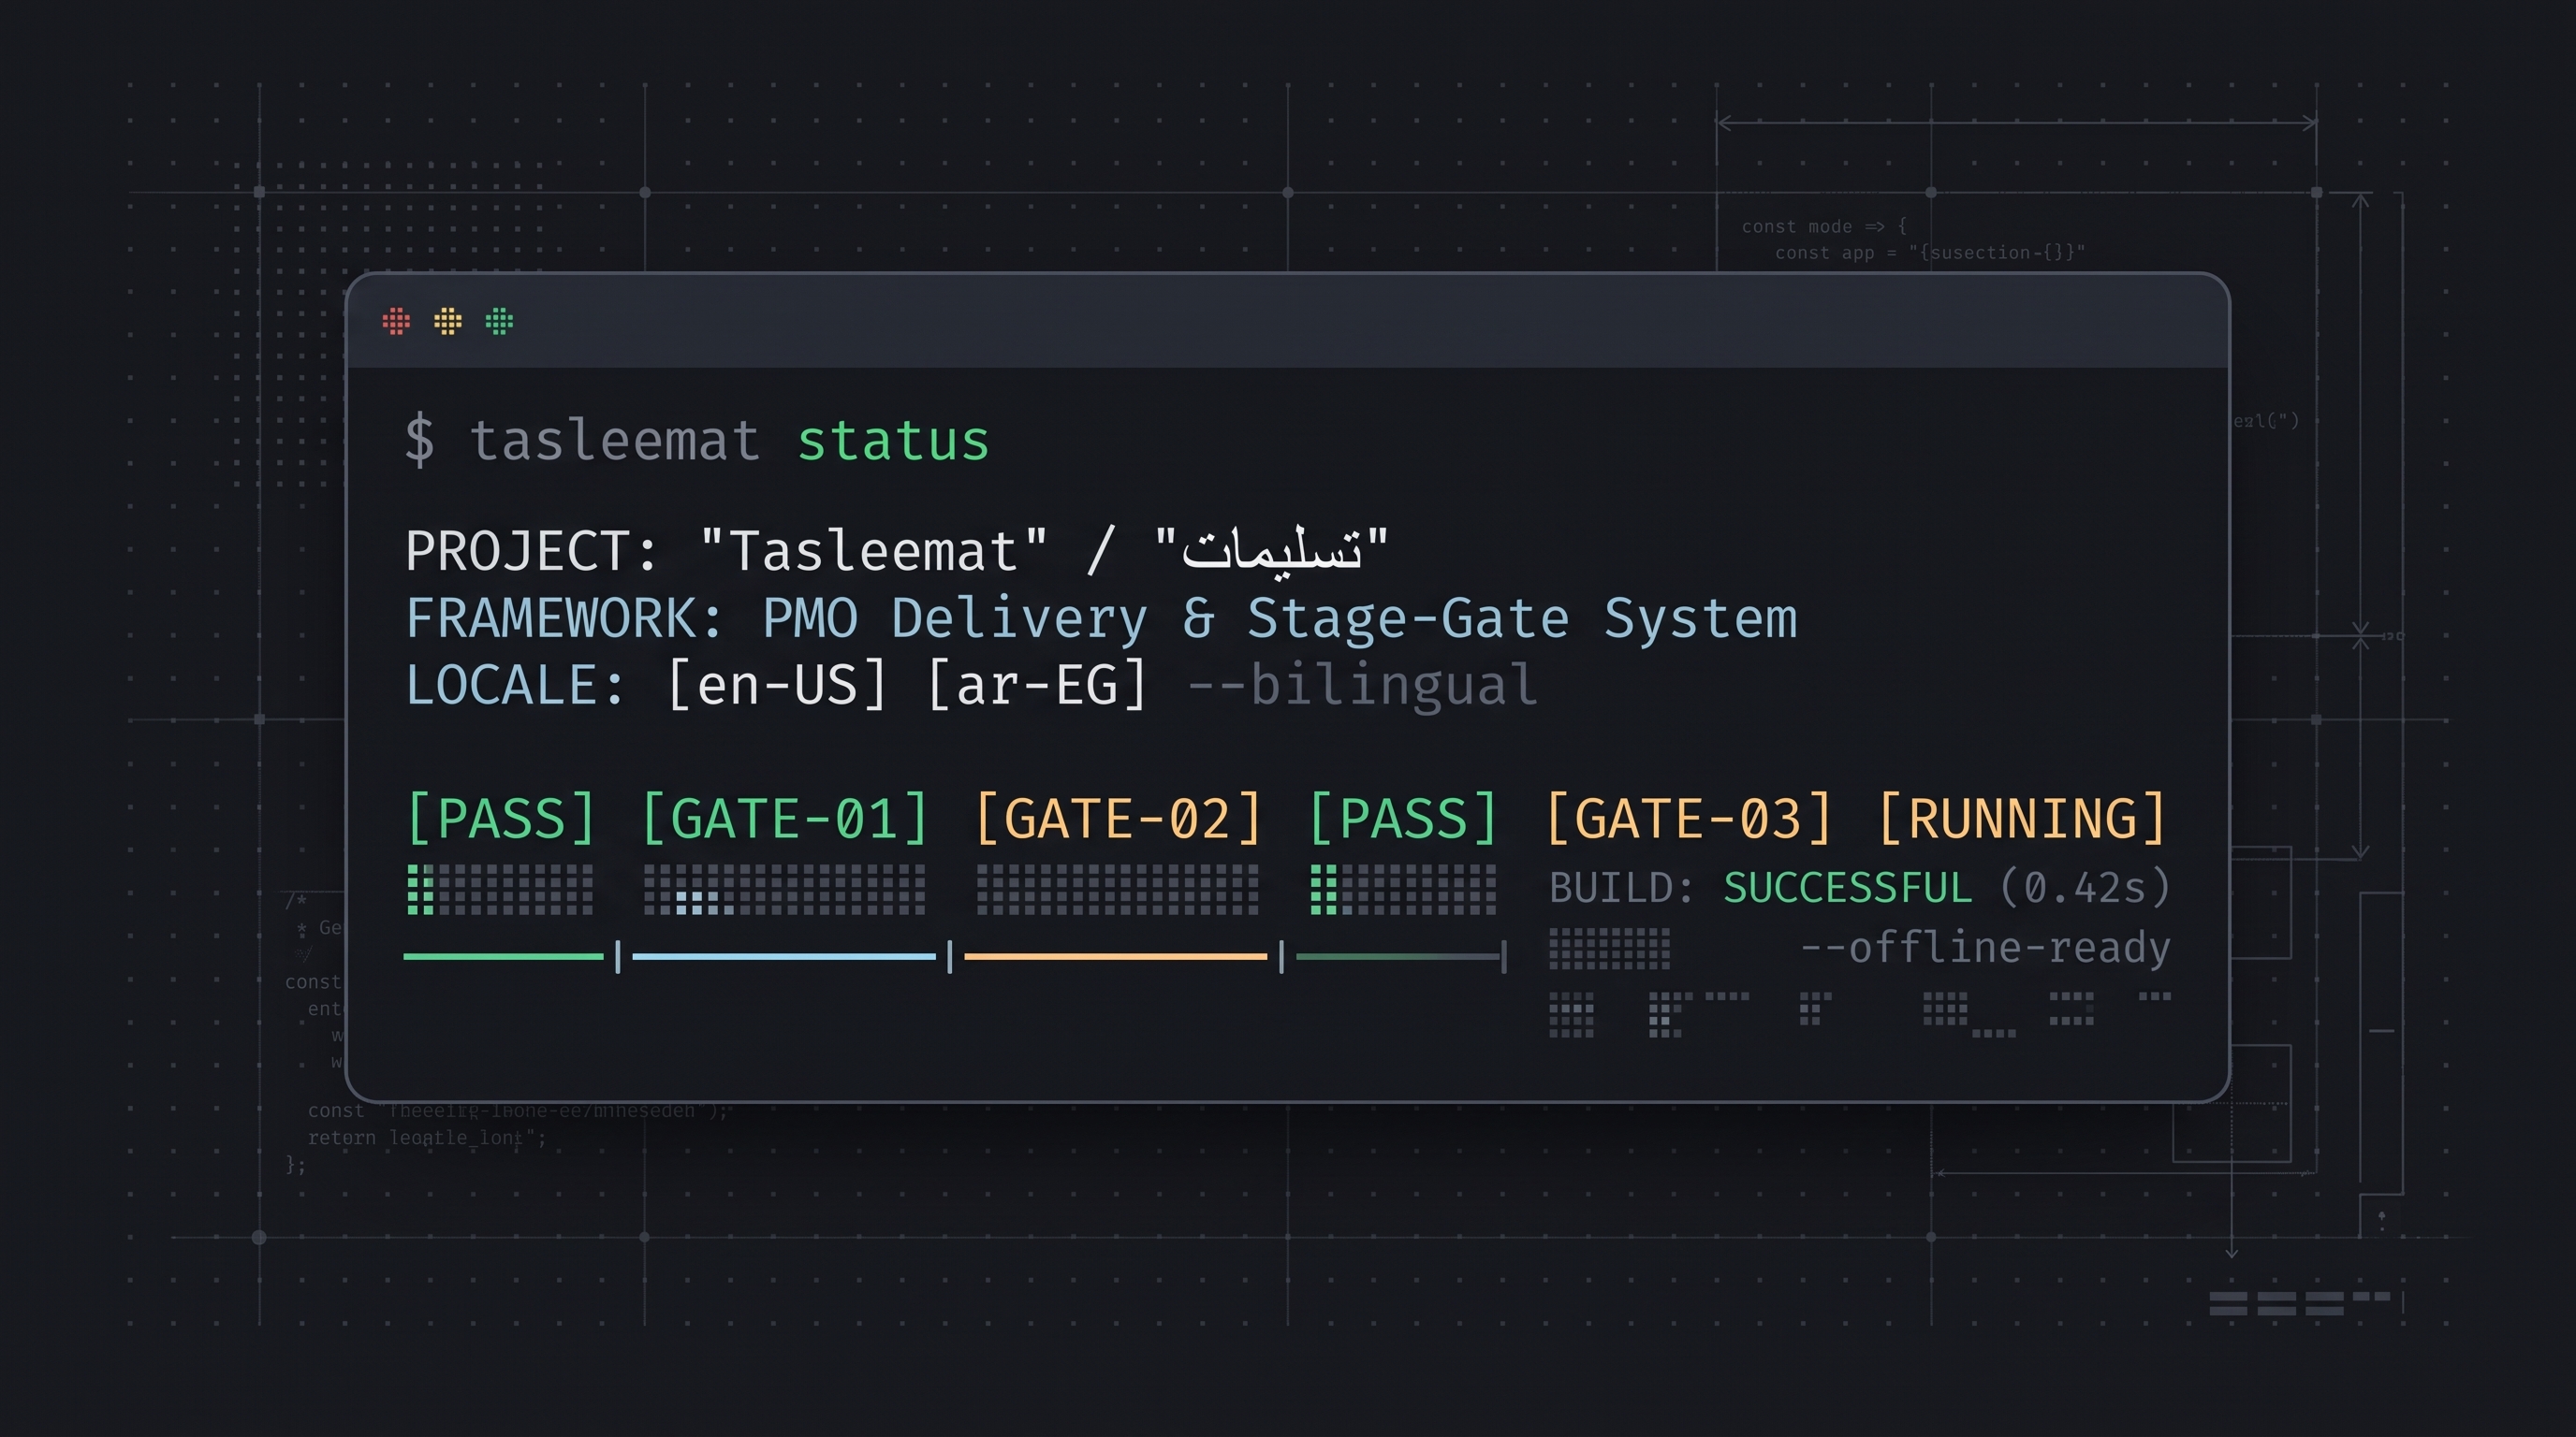
Task: Select the quoted "Tasleemat" project name
Action: [874, 551]
